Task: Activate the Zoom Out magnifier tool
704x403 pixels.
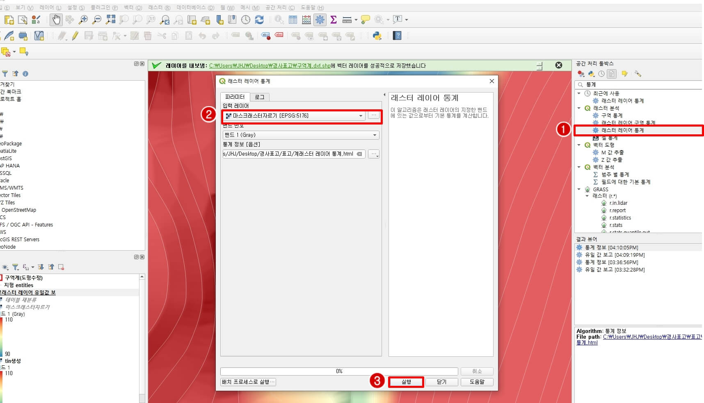Action: coord(97,19)
